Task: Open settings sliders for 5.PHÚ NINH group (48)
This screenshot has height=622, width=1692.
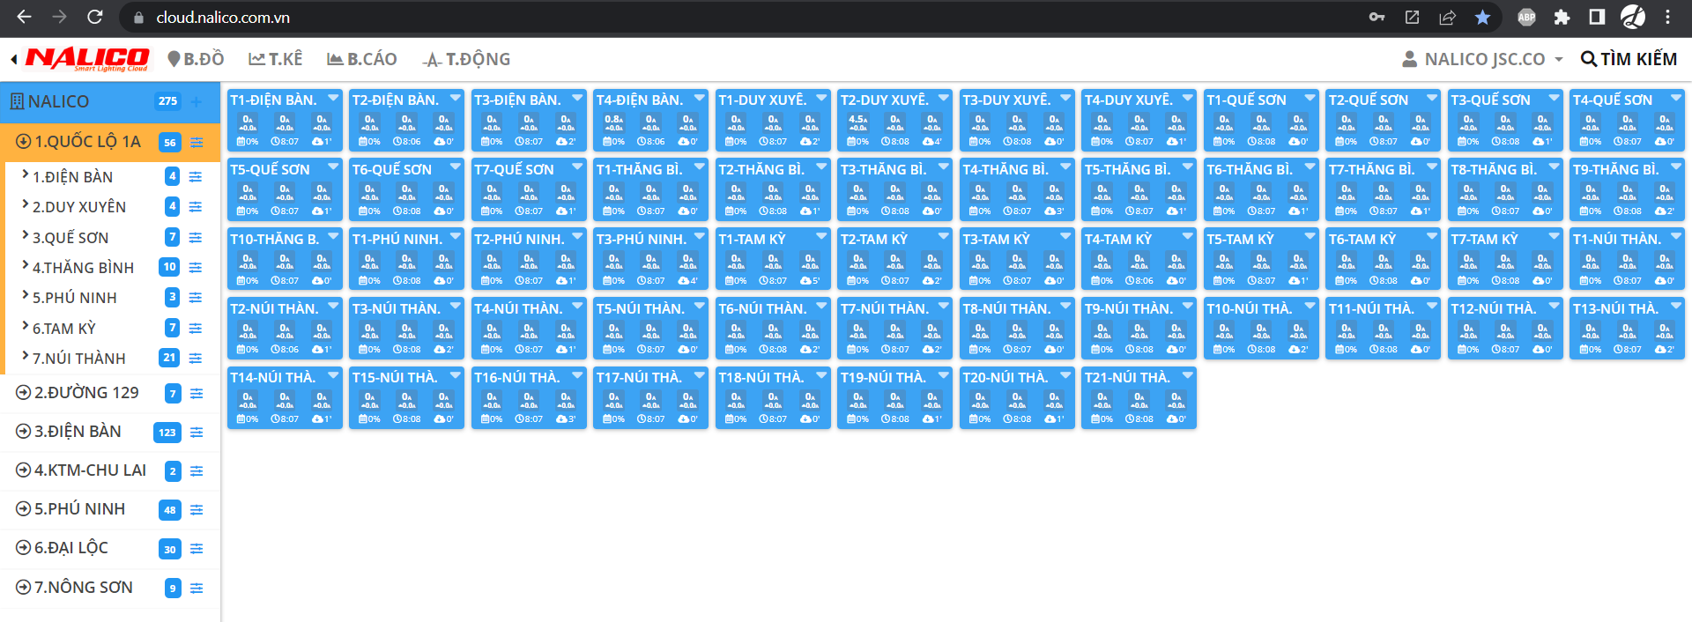Action: [x=197, y=510]
